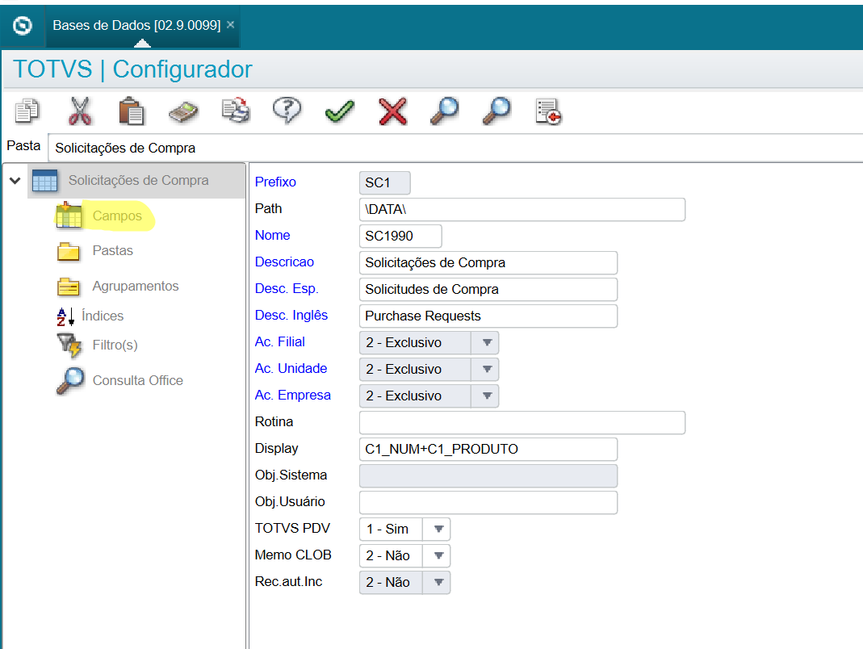
Task: Click the A-Z sort icon for Índices
Action: (65, 316)
